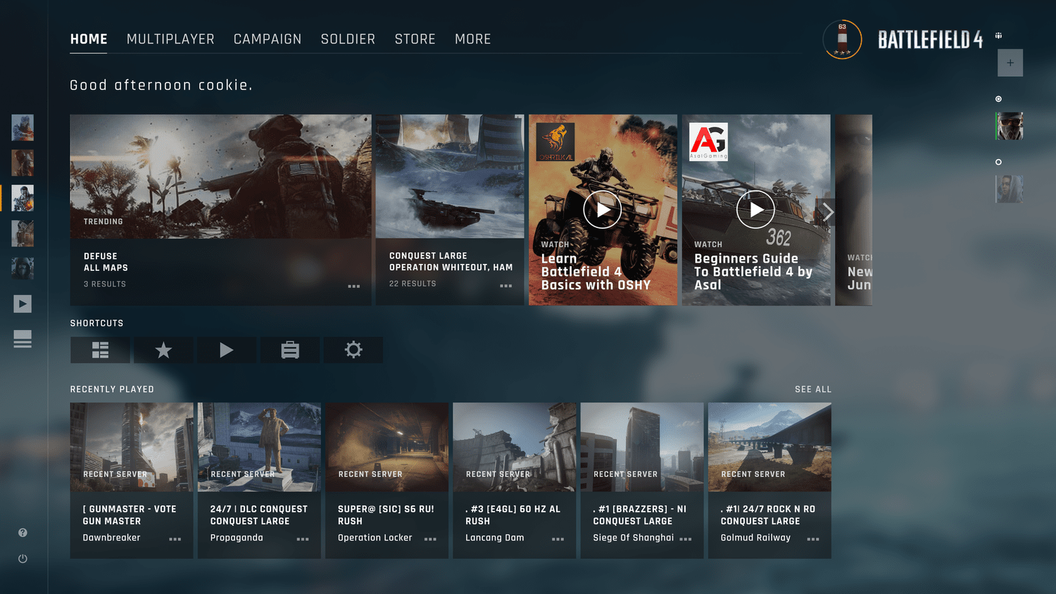This screenshot has height=594, width=1056.
Task: Switch to the Multiplayer tab
Action: (x=170, y=39)
